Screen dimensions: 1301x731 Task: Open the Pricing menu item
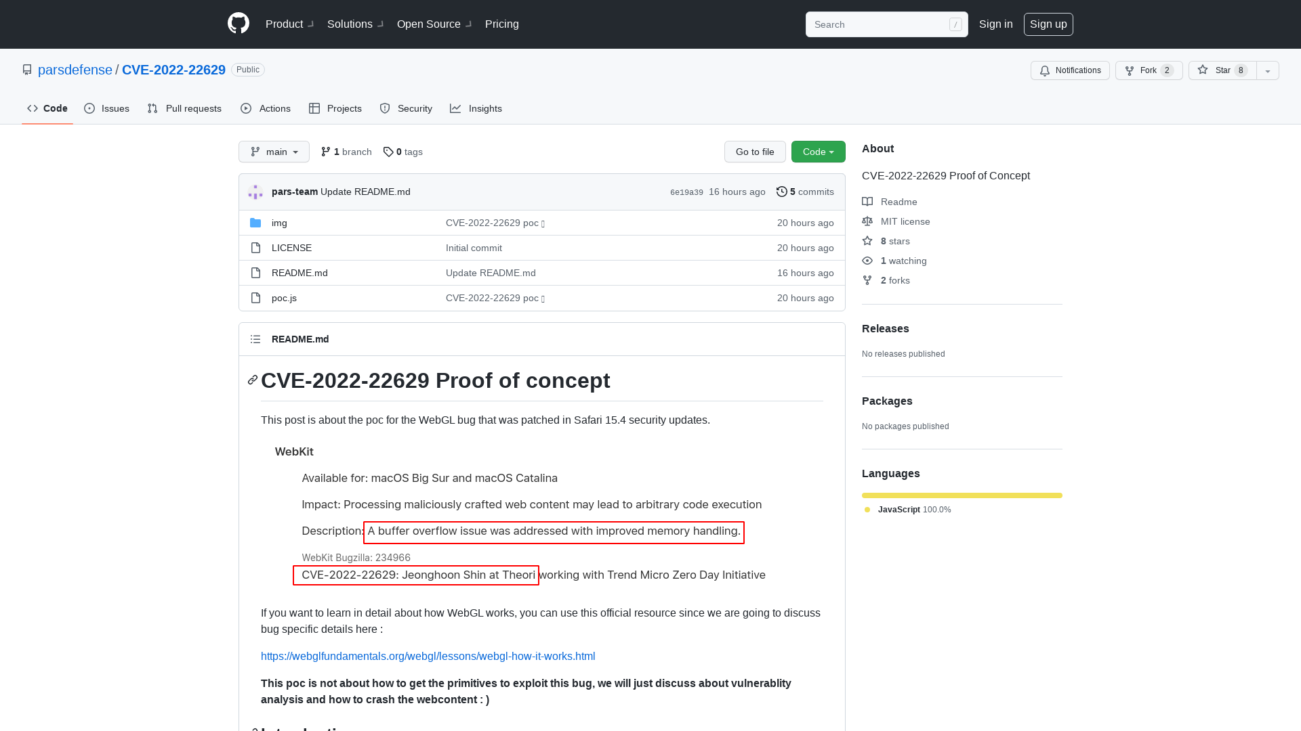501,24
